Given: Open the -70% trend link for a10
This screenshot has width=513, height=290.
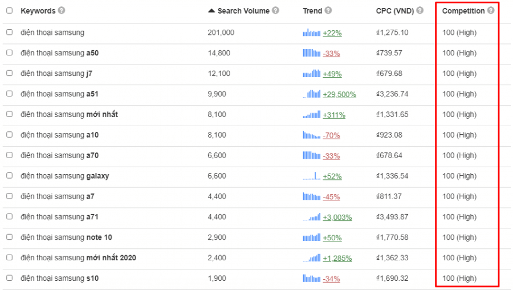Looking at the screenshot, I should click(x=331, y=135).
